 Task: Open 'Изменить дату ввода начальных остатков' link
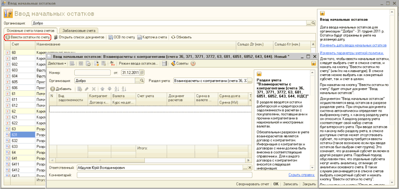353,45
